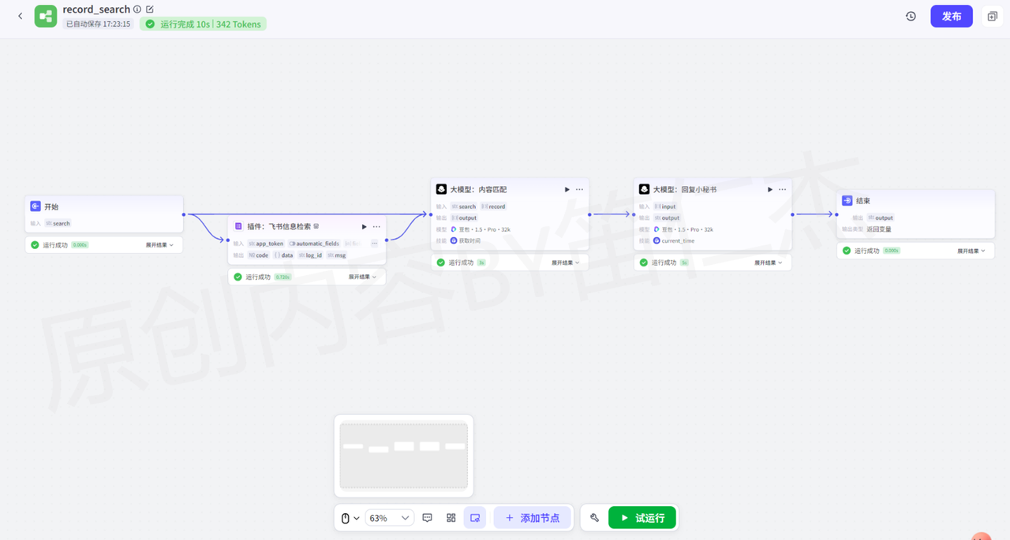This screenshot has height=540, width=1010.
Task: Edit the workflow name with the pencil icon
Action: tap(150, 9)
